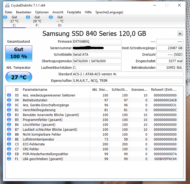Screen dimensions: 190x184
Task: Click the ID column header
Action: click(x=17, y=90)
